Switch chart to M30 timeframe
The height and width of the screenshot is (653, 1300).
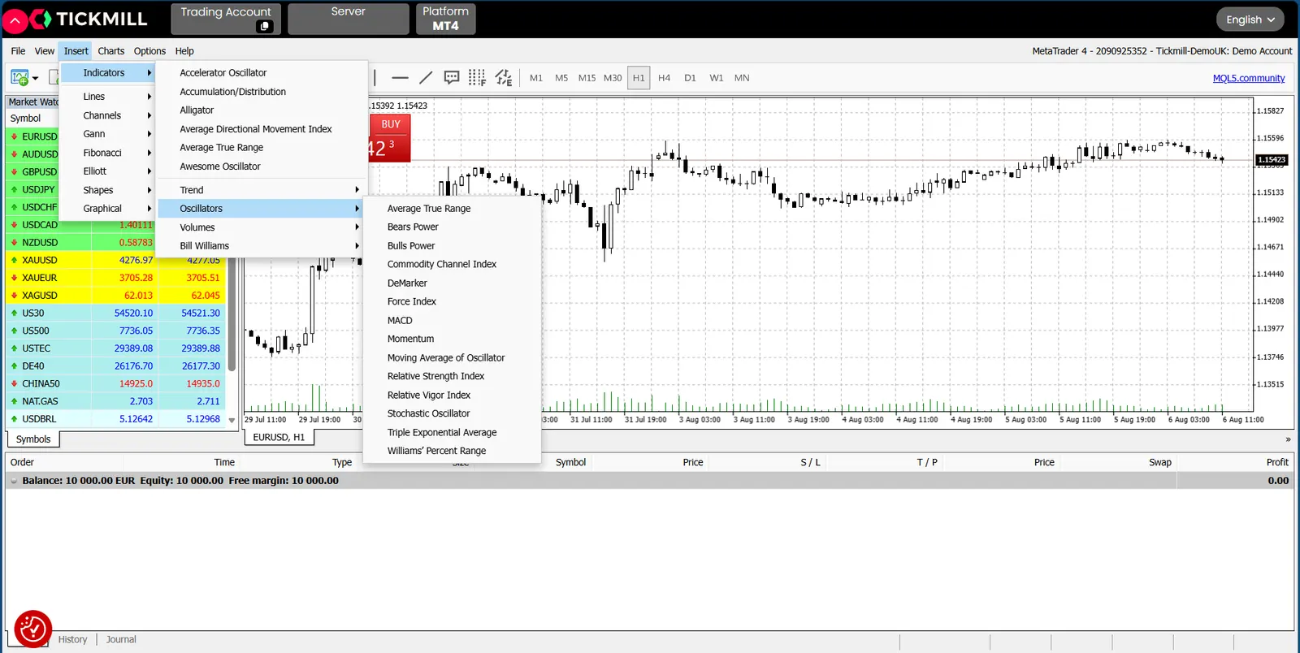point(613,78)
